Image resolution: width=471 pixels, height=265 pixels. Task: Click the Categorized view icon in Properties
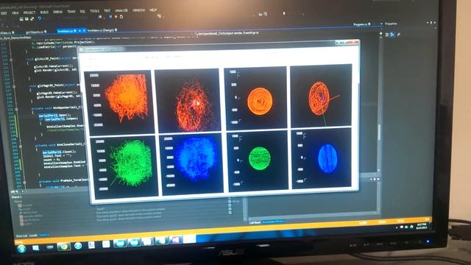(387, 35)
